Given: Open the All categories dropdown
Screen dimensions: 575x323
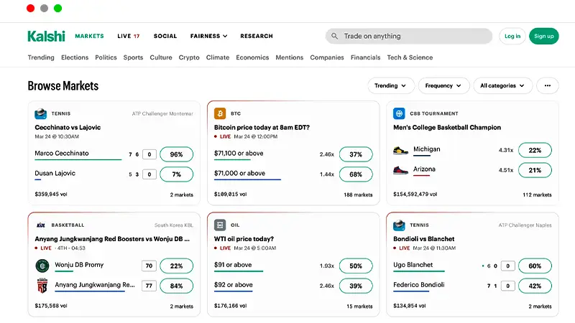Looking at the screenshot, I should click(x=502, y=85).
